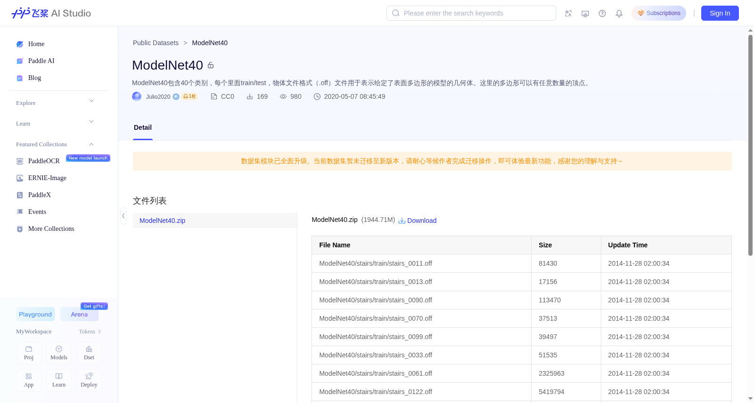Open the Subscriptions button
This screenshot has height=403, width=754.
pos(659,13)
